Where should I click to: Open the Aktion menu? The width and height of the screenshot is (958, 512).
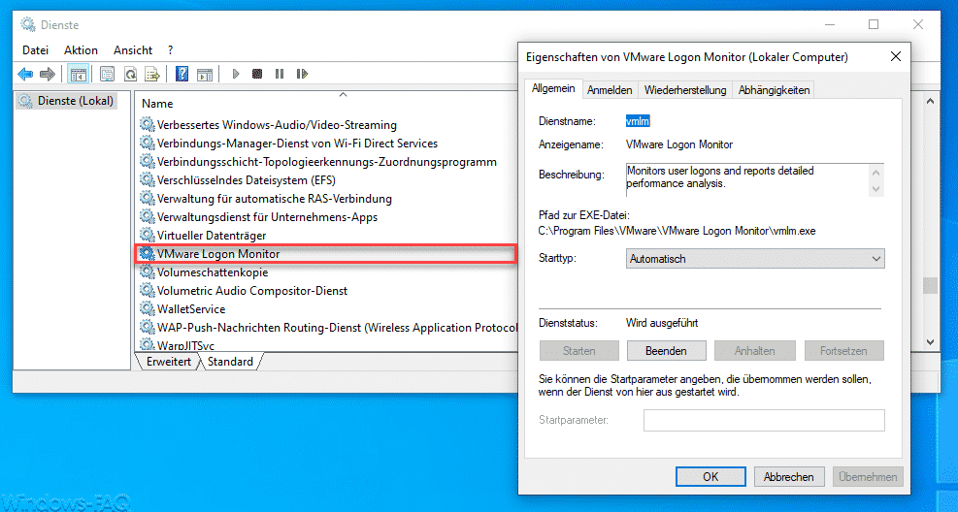point(81,50)
